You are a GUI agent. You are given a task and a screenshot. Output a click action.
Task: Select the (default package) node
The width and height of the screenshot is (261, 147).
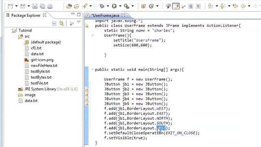coord(46,42)
